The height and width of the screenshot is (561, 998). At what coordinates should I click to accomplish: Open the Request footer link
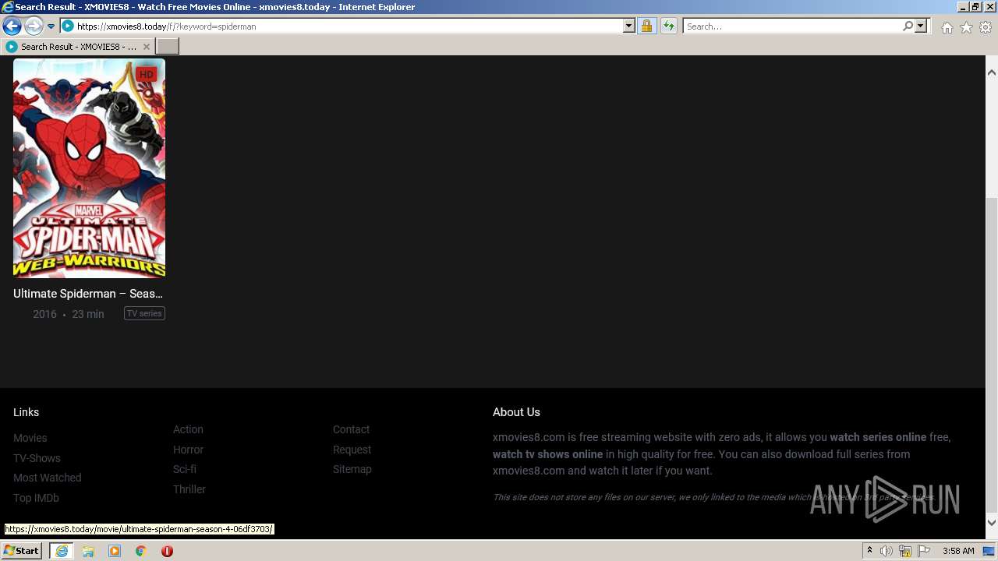pyautogui.click(x=352, y=450)
